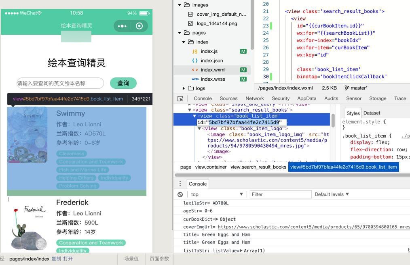Open the scholastic coverImgUrl link
The height and width of the screenshot is (265, 410).
point(314,227)
